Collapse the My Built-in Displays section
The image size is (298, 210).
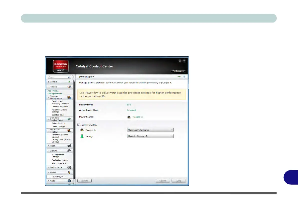point(49,131)
